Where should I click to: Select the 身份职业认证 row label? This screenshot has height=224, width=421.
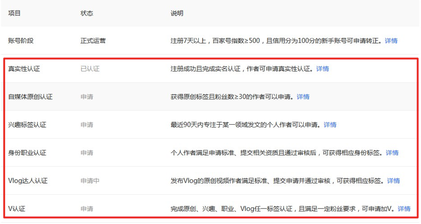pos(27,153)
